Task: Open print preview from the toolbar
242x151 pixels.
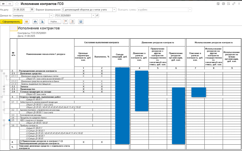Action: [42, 21]
